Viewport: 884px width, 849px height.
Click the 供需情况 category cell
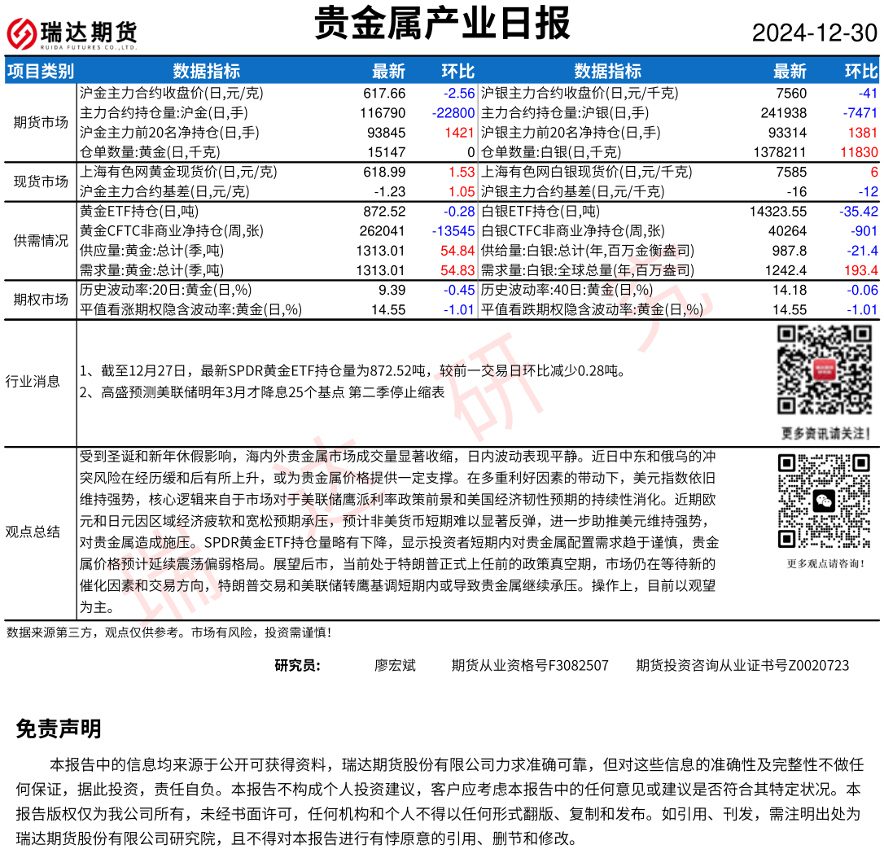[41, 241]
